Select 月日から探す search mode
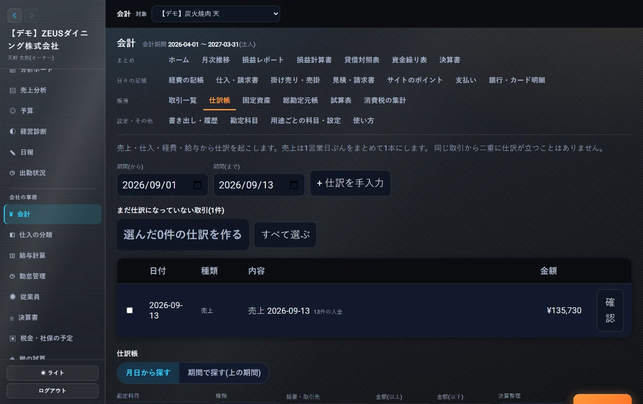 click(x=148, y=373)
